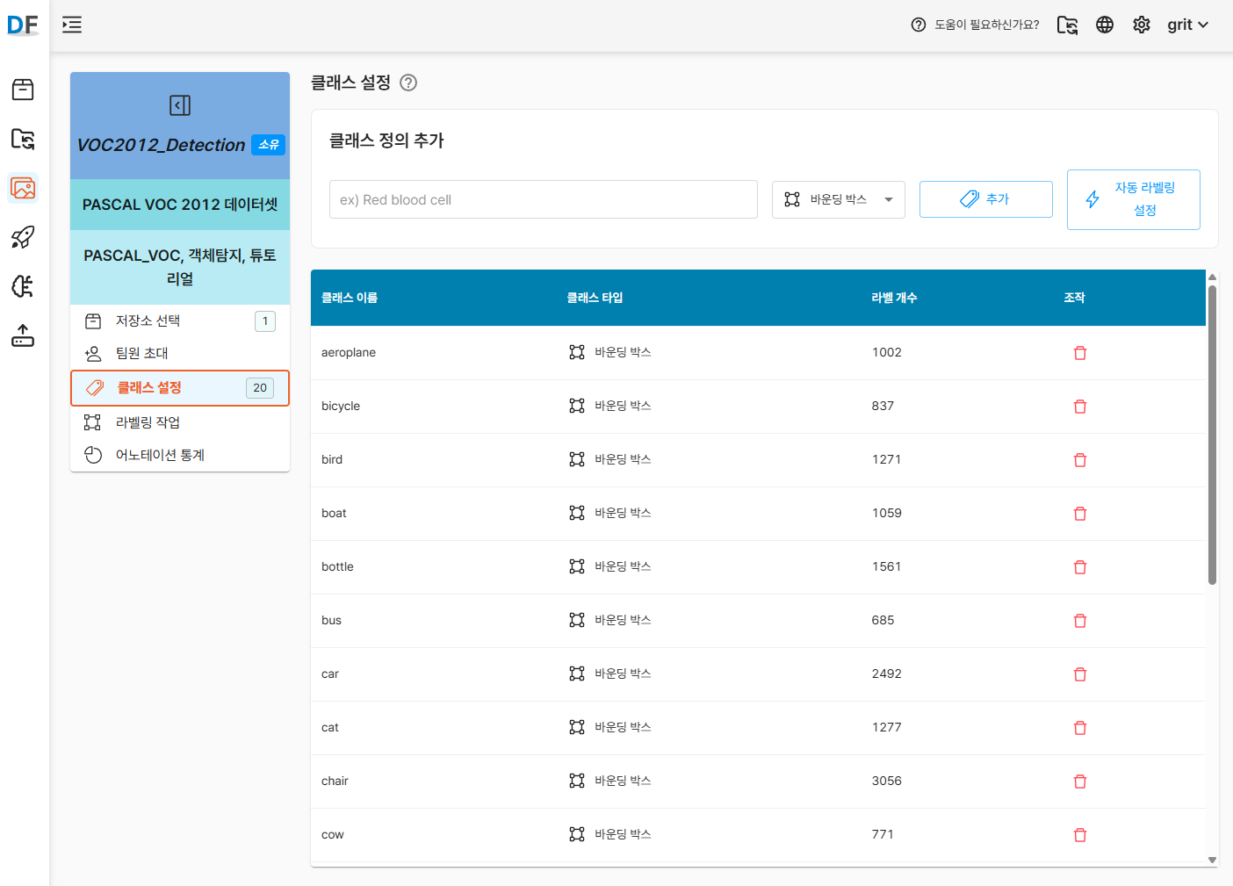This screenshot has height=886, width=1233.
Task: Open 팀원 초대 menu item
Action: tap(180, 353)
